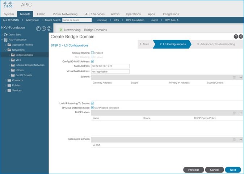Click the Associated L3 Outs trash icon
Image resolution: width=244 pixels, height=174 pixels.
[x=234, y=140]
